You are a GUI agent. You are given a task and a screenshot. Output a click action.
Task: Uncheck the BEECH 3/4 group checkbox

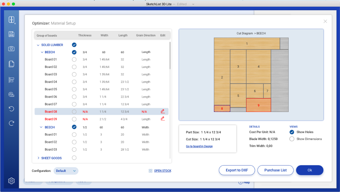(x=74, y=52)
